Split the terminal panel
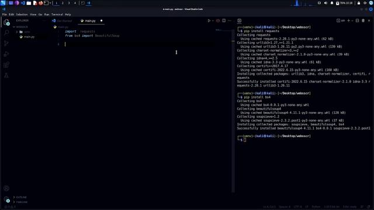Screen dimensions: 374x210 (357, 21)
